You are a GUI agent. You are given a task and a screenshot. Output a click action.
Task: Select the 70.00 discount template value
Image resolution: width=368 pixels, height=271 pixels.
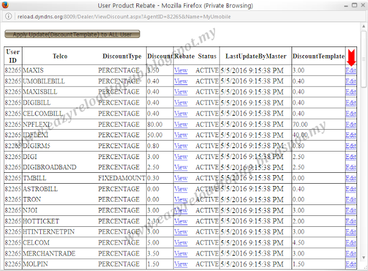point(300,124)
